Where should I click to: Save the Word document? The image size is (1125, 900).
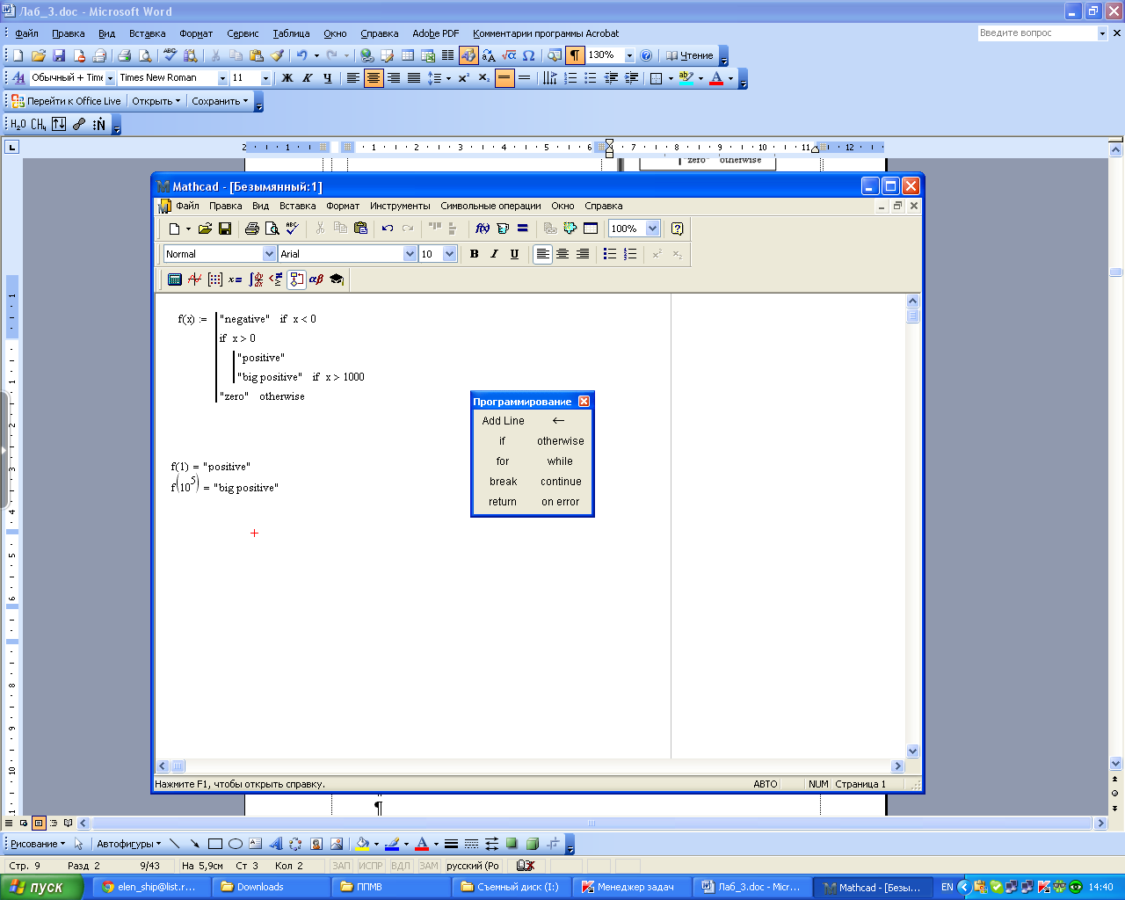(59, 55)
